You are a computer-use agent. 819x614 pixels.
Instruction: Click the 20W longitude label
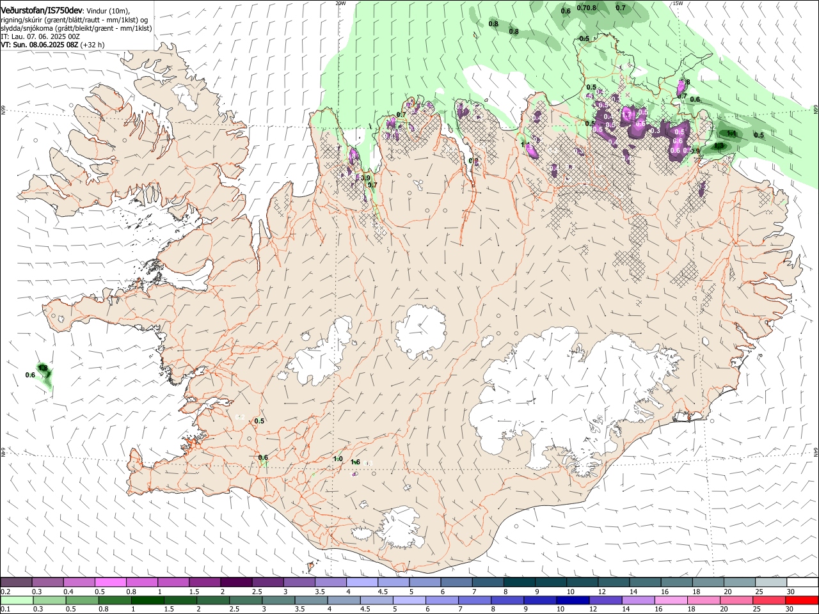[340, 3]
